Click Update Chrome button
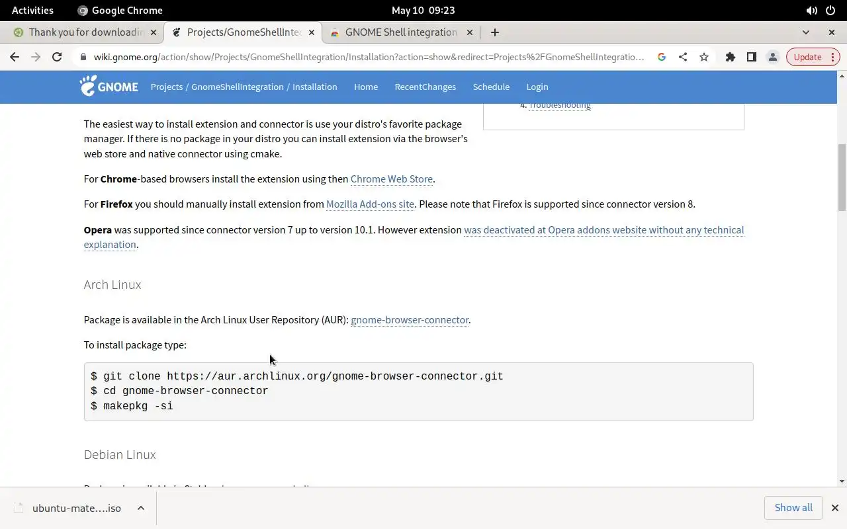This screenshot has height=529, width=847. [807, 57]
